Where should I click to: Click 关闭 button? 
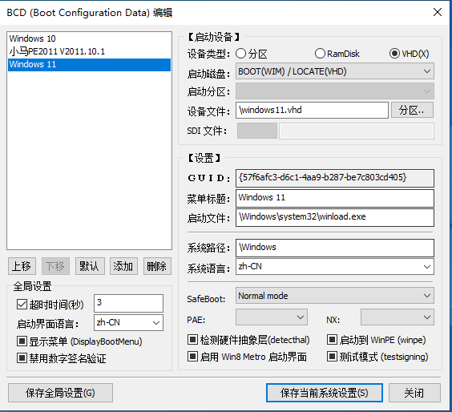[x=414, y=393]
